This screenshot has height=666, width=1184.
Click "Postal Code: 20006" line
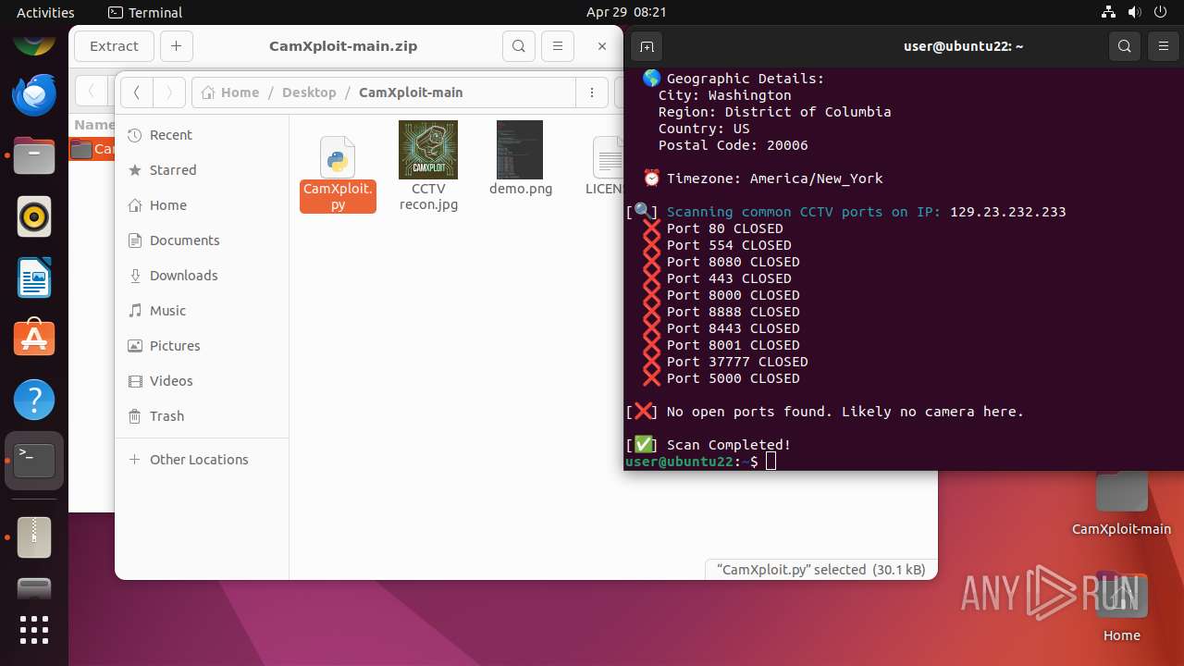pyautogui.click(x=733, y=145)
